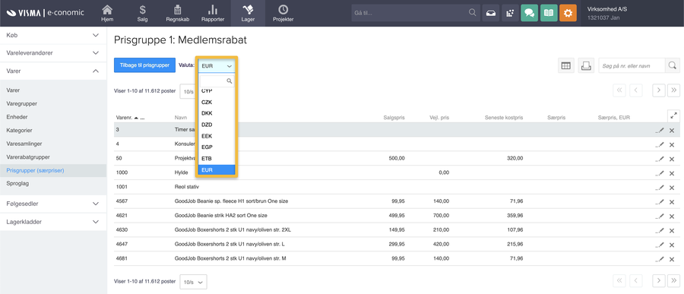Screen dimensions: 684x294
Task: Click the Søg på nr. eller navn field
Action: coord(632,65)
